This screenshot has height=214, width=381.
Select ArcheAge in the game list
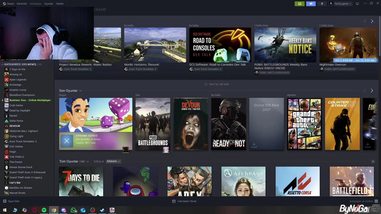[15, 85]
